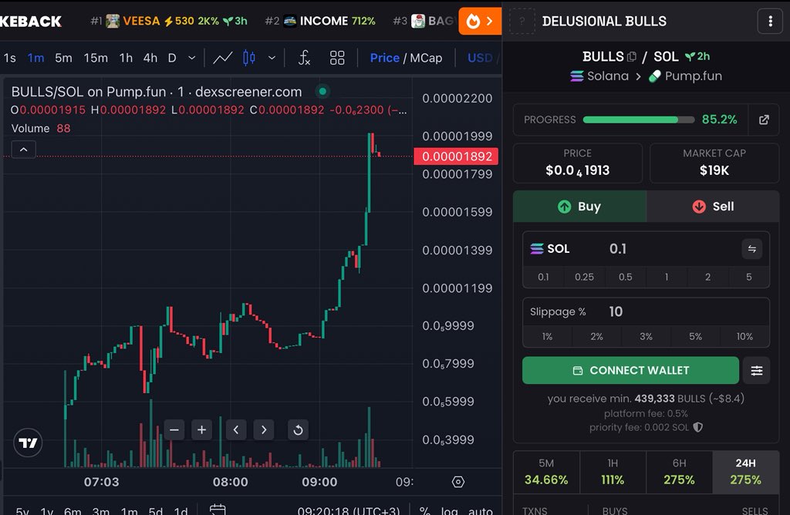Set SOL amount preset to 0.5
Image resolution: width=790 pixels, height=515 pixels.
(625, 277)
